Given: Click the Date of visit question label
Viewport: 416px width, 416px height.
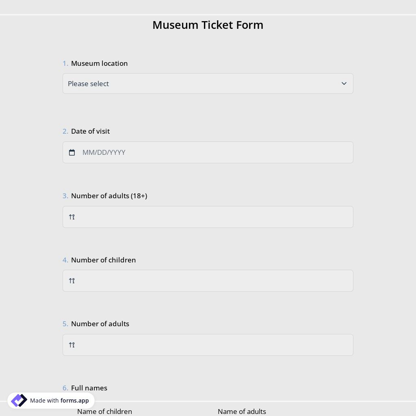Looking at the screenshot, I should tap(90, 131).
